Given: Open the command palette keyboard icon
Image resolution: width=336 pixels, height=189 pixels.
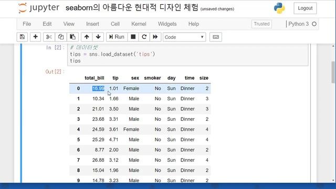Looking at the screenshot, I should point(216,37).
